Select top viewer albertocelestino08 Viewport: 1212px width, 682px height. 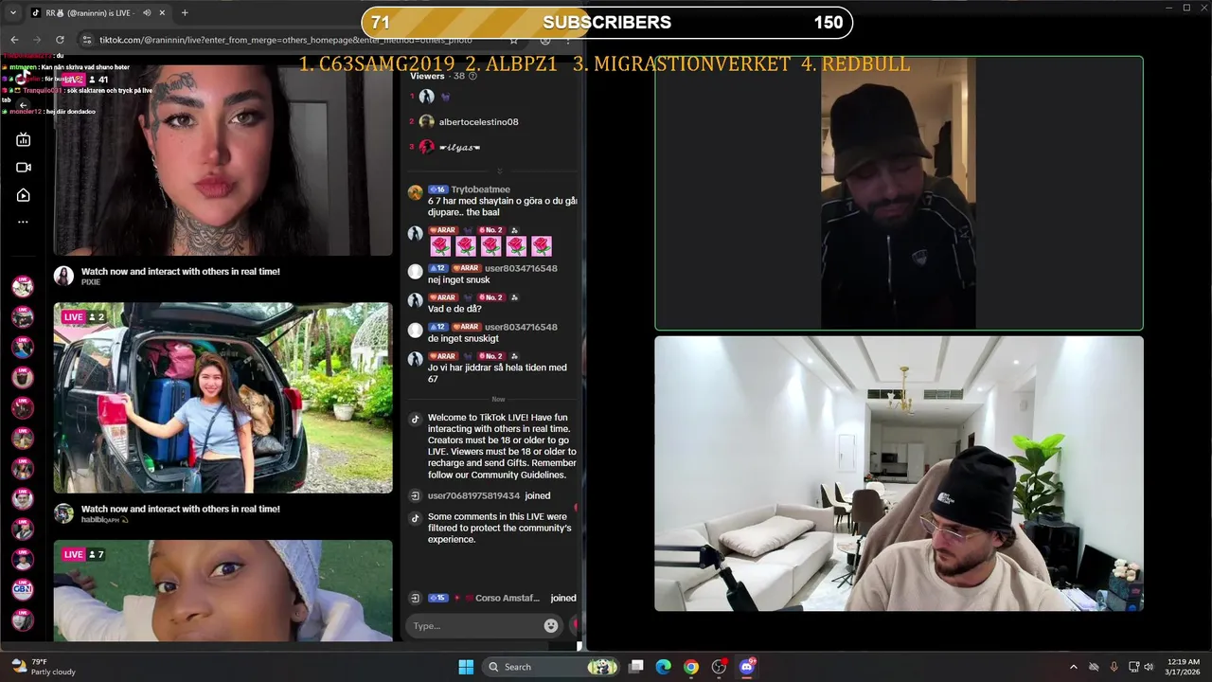tap(478, 122)
